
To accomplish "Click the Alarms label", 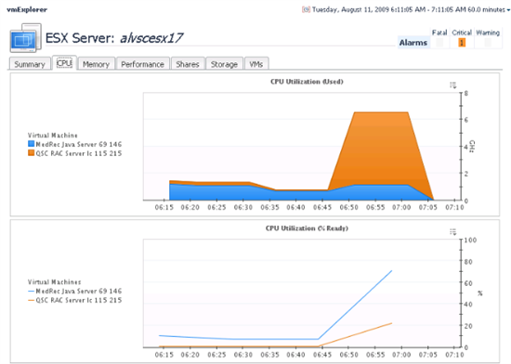I will [413, 43].
